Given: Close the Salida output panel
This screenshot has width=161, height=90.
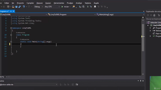Looking at the screenshot, I should (x=143, y=81).
